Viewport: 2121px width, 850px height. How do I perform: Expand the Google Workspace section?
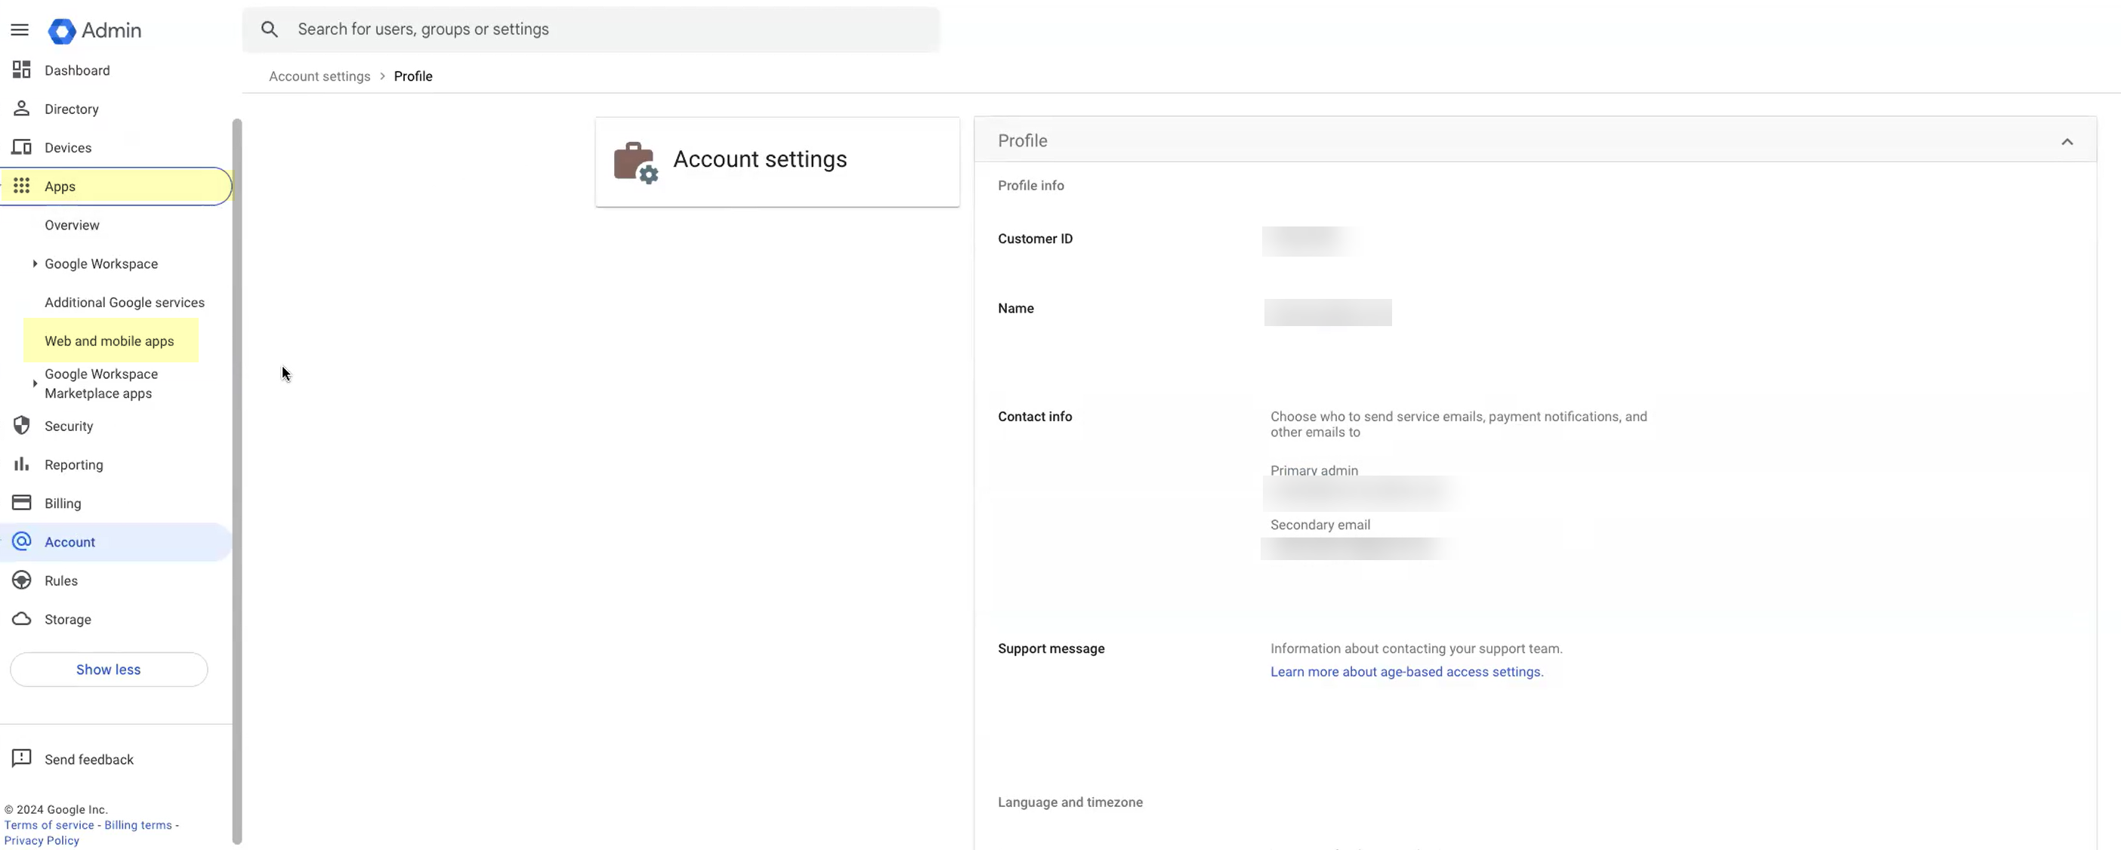35,263
